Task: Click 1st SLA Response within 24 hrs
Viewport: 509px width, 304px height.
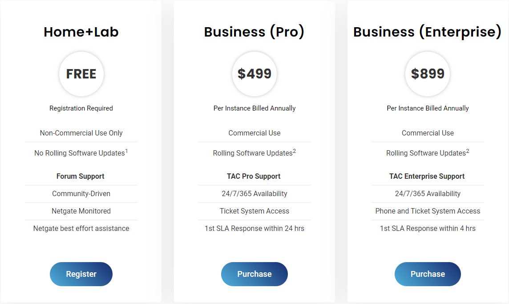Action: [x=254, y=228]
